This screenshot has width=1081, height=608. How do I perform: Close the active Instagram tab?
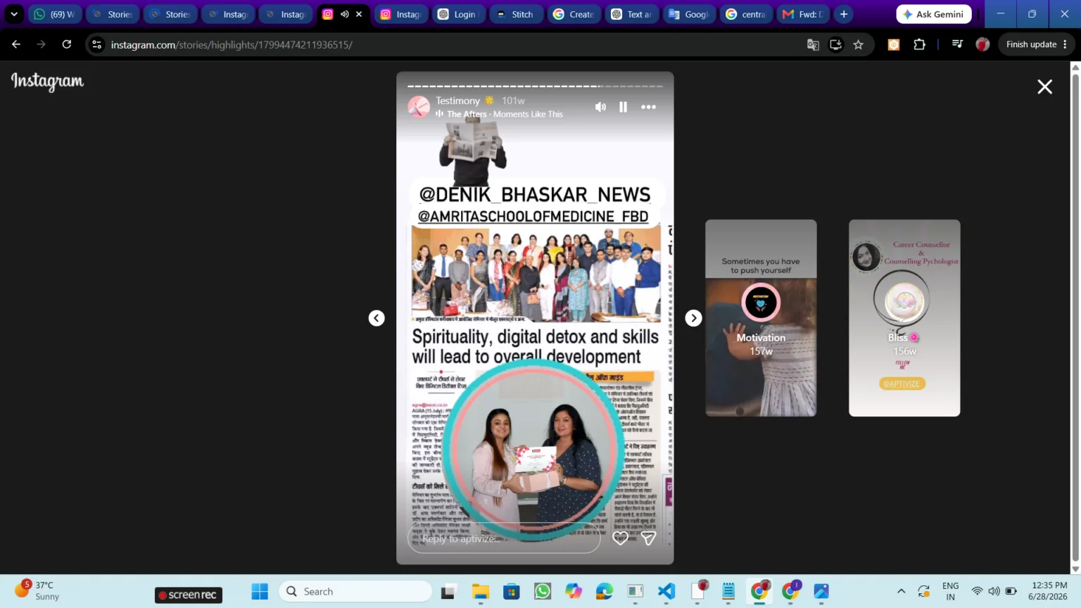(359, 14)
